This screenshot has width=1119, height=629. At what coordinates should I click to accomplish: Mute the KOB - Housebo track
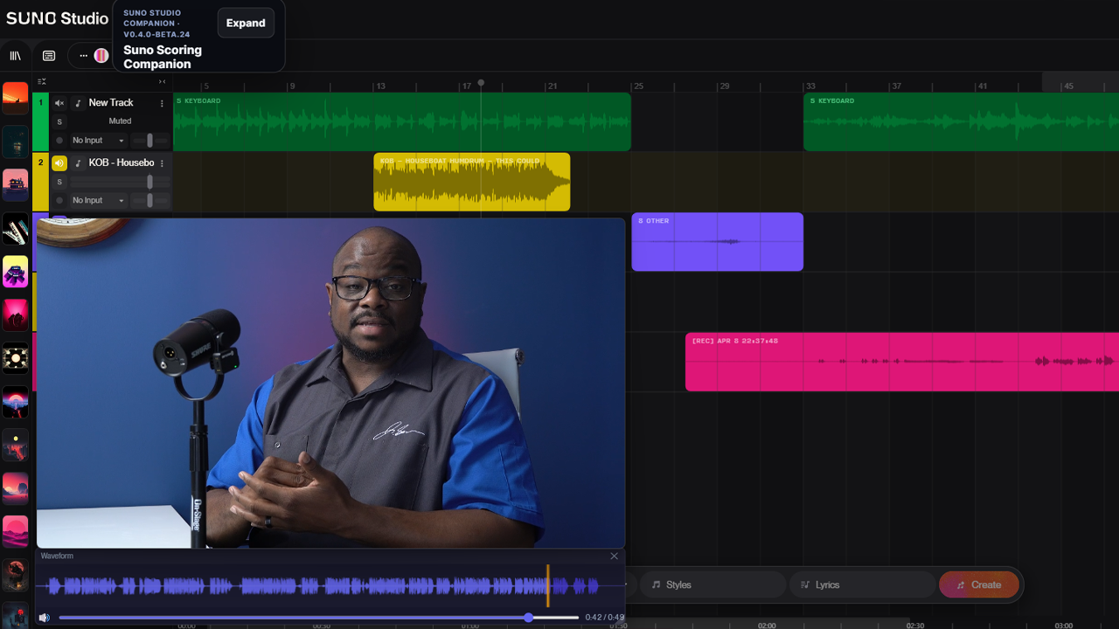[x=59, y=163]
